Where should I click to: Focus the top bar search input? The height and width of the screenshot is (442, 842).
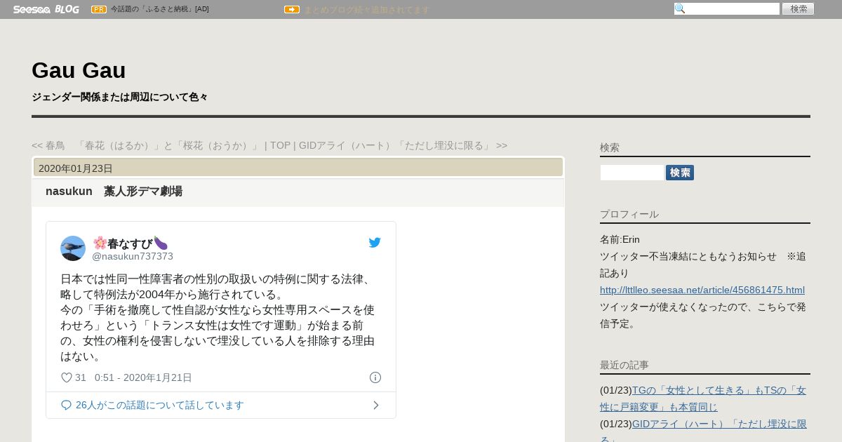[727, 8]
